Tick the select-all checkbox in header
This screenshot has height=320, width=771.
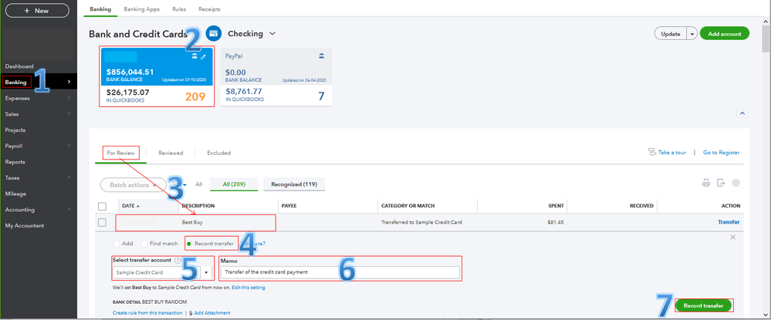[103, 206]
